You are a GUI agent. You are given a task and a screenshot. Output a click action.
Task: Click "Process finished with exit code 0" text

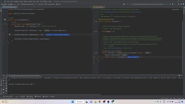[21, 84]
